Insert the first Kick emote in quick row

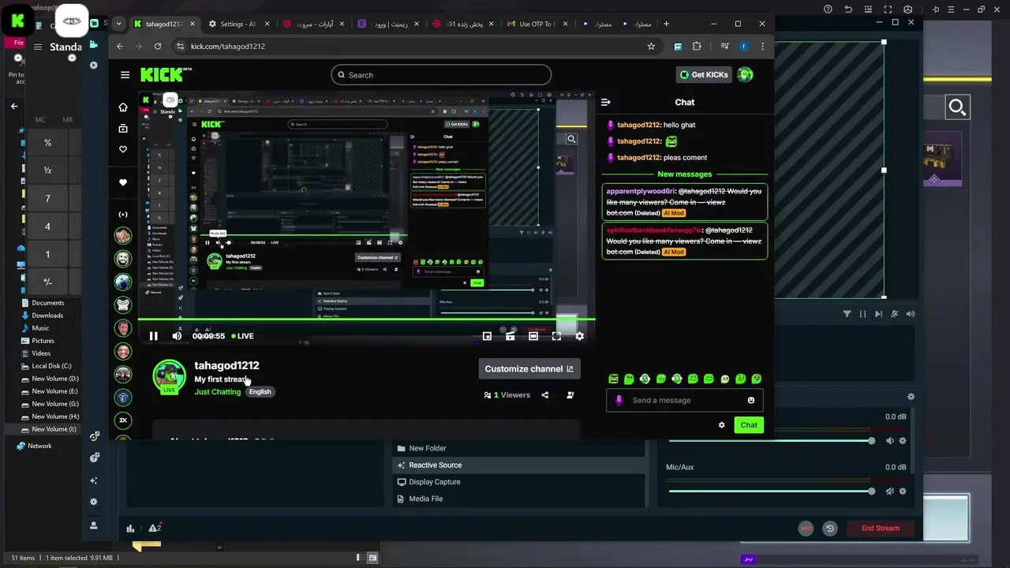[x=613, y=379]
